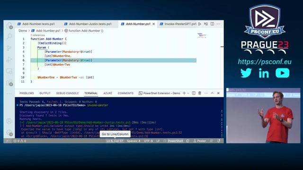Maximize the panel with up chevron

click(212, 93)
